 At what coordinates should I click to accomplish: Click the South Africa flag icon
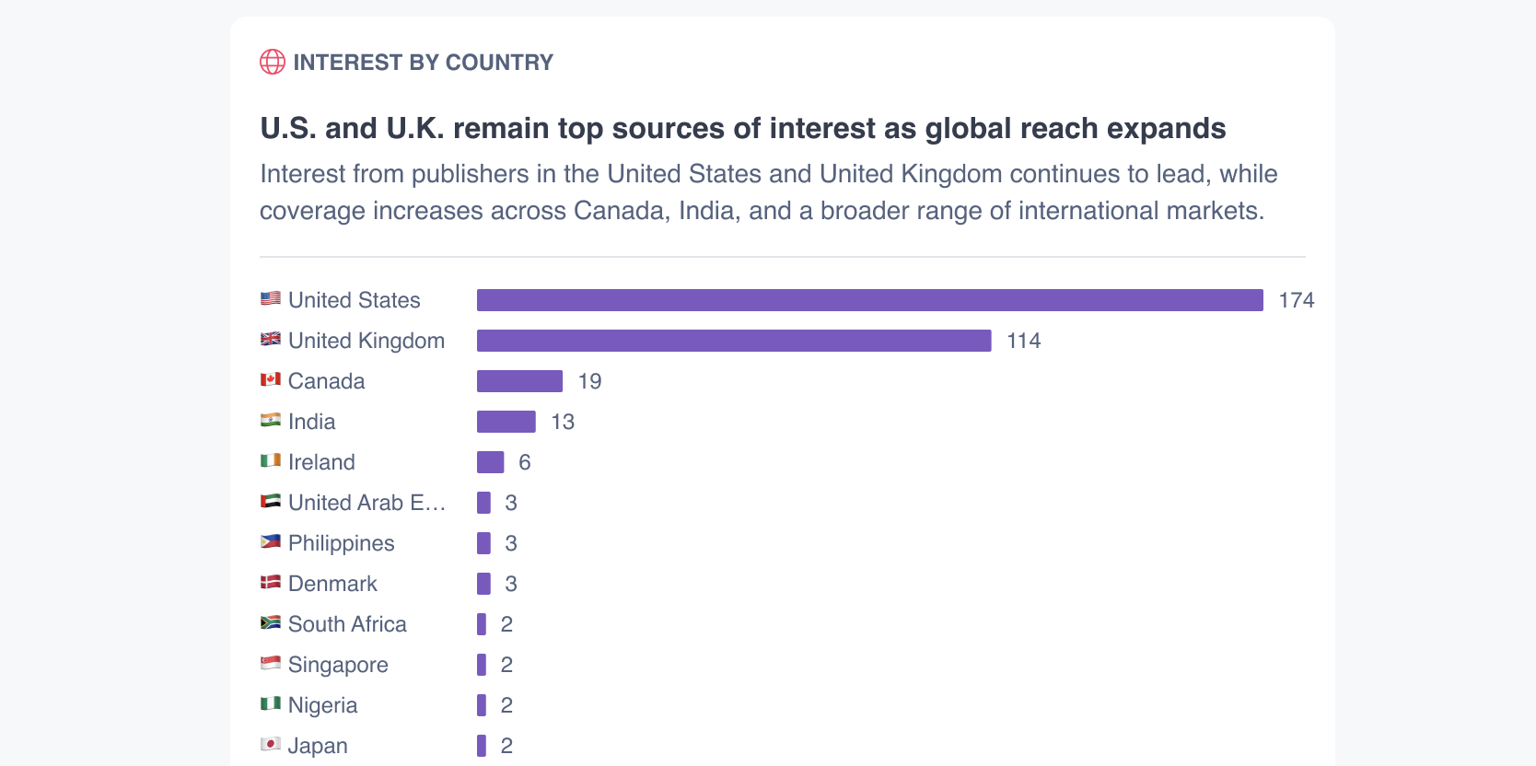coord(271,622)
